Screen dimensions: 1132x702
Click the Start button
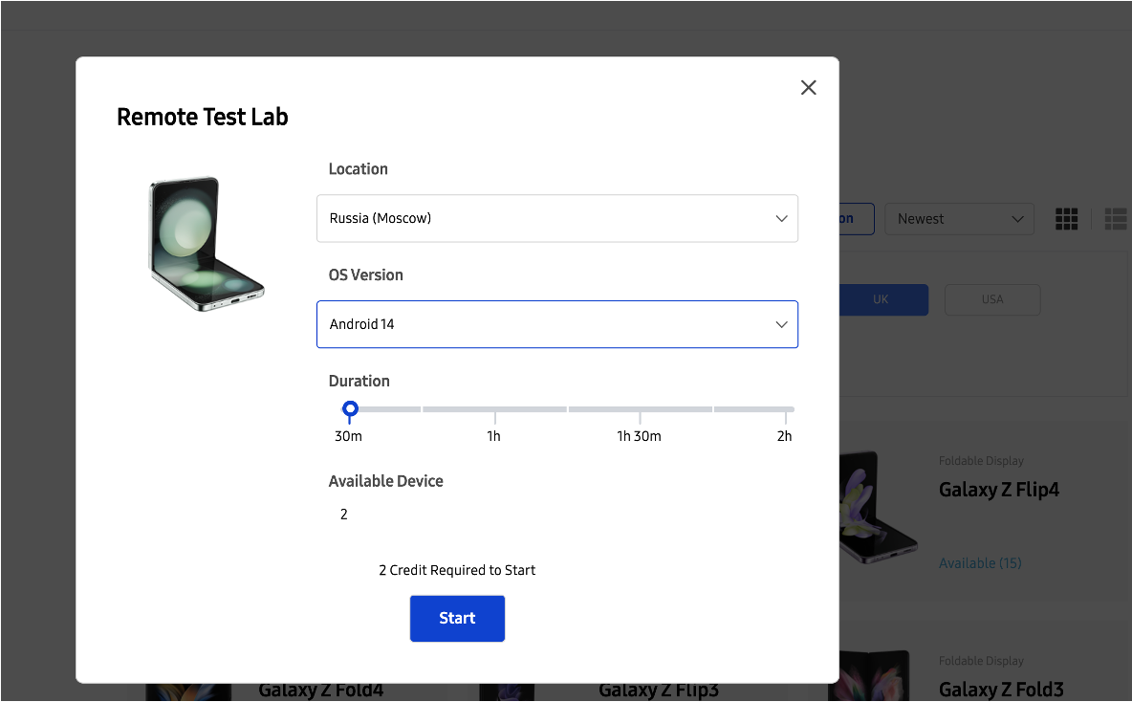pos(457,618)
